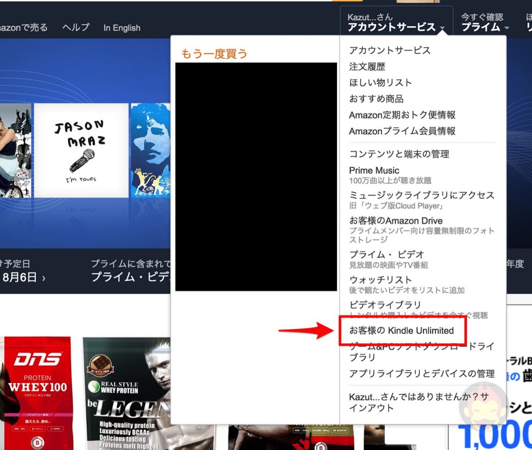Open アプリライブラリとデバイスの管理
Viewport: 532px width, 450px height.
(422, 374)
